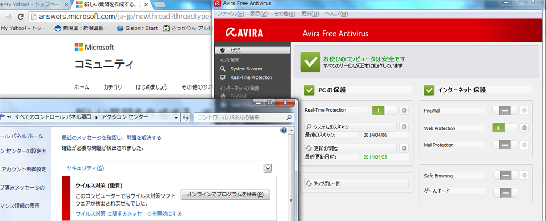Open ヘルプ(H) menu in Avira

point(336,14)
